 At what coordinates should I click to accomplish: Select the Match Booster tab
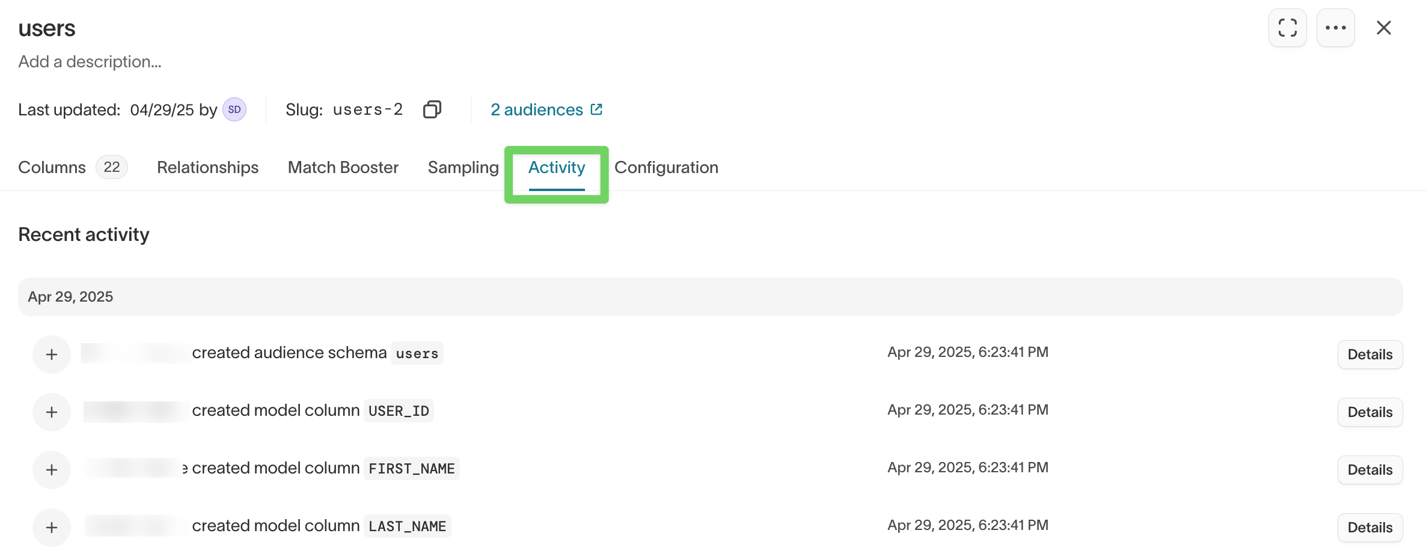pyautogui.click(x=343, y=167)
